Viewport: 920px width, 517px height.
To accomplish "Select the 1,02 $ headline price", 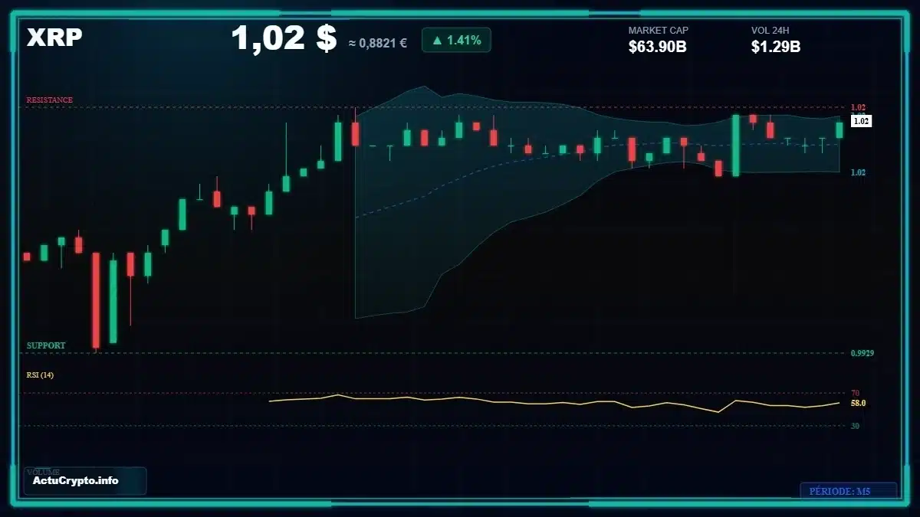I will click(x=284, y=38).
